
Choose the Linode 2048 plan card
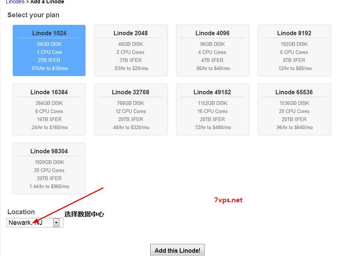[131, 50]
